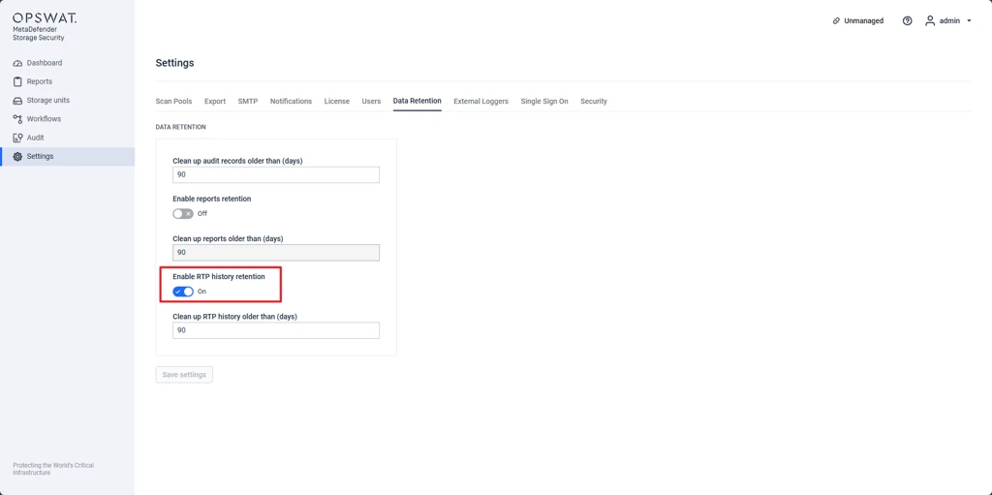Click the Reports clipboard icon
Screen dimensions: 992x495
tap(17, 81)
